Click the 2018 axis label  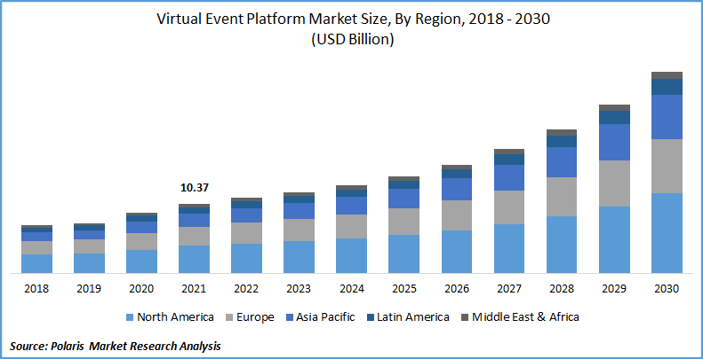pos(36,289)
